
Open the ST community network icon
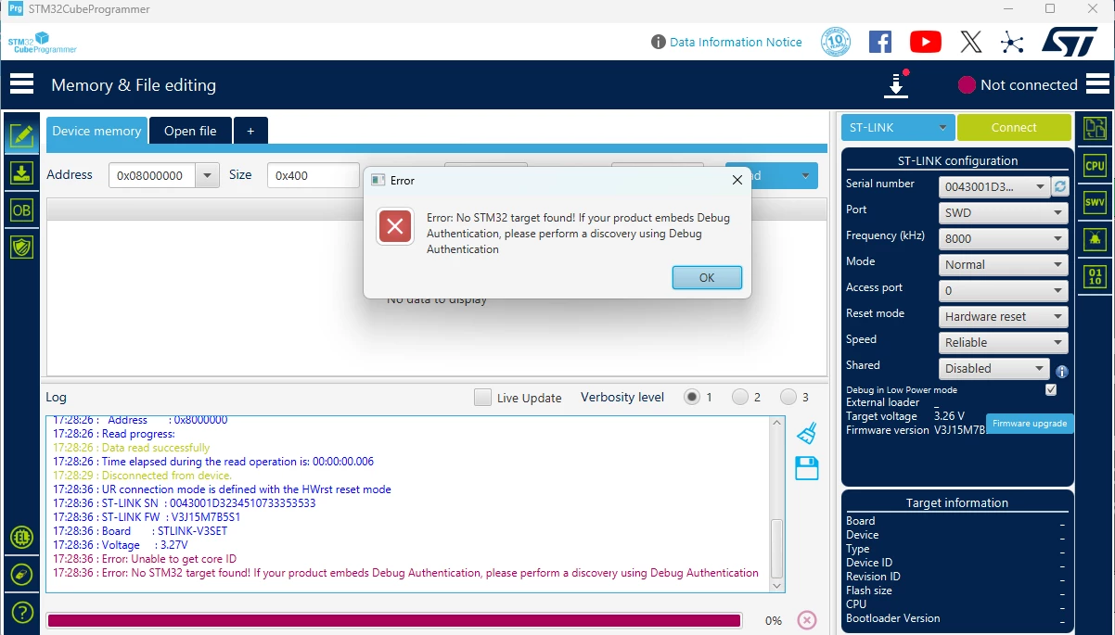point(1012,42)
